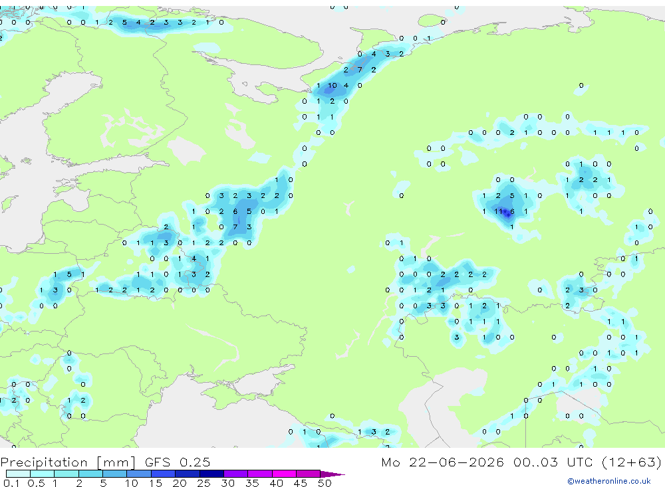
Task: Pick the 5–10 mm legend color swatch
Action: (x=115, y=474)
